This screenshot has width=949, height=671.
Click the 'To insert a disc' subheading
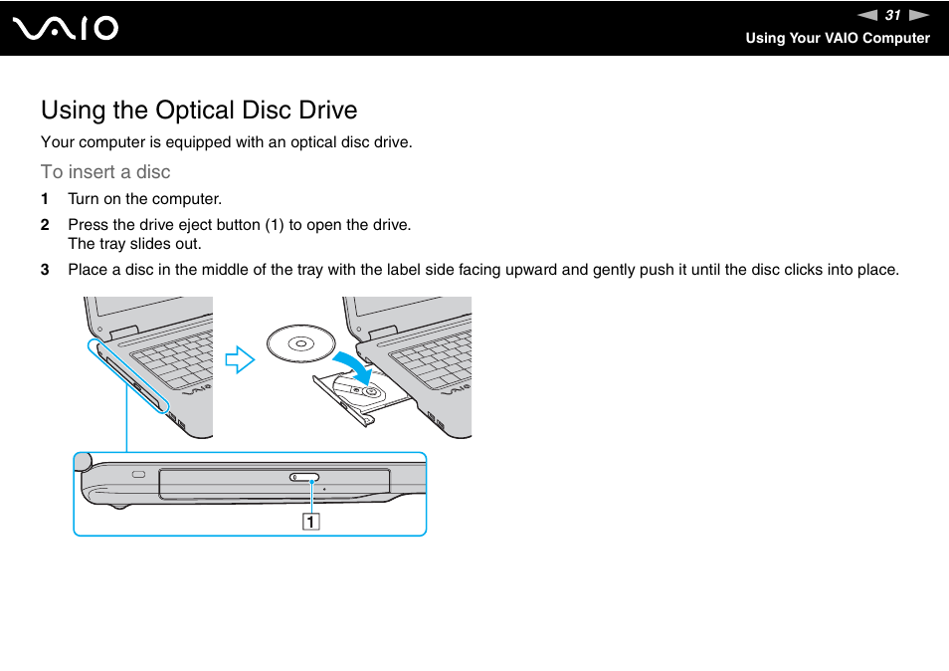105,172
